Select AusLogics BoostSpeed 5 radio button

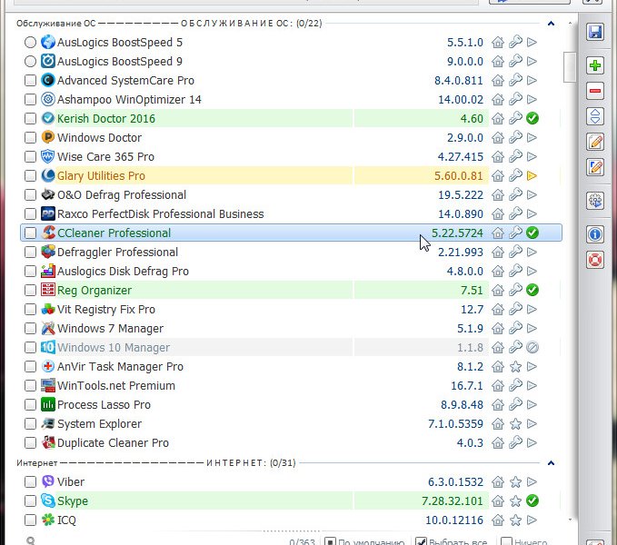(30, 42)
